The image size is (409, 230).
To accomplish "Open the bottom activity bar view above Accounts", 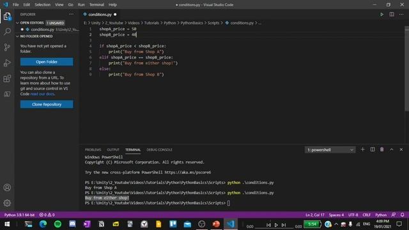I will click(7, 94).
